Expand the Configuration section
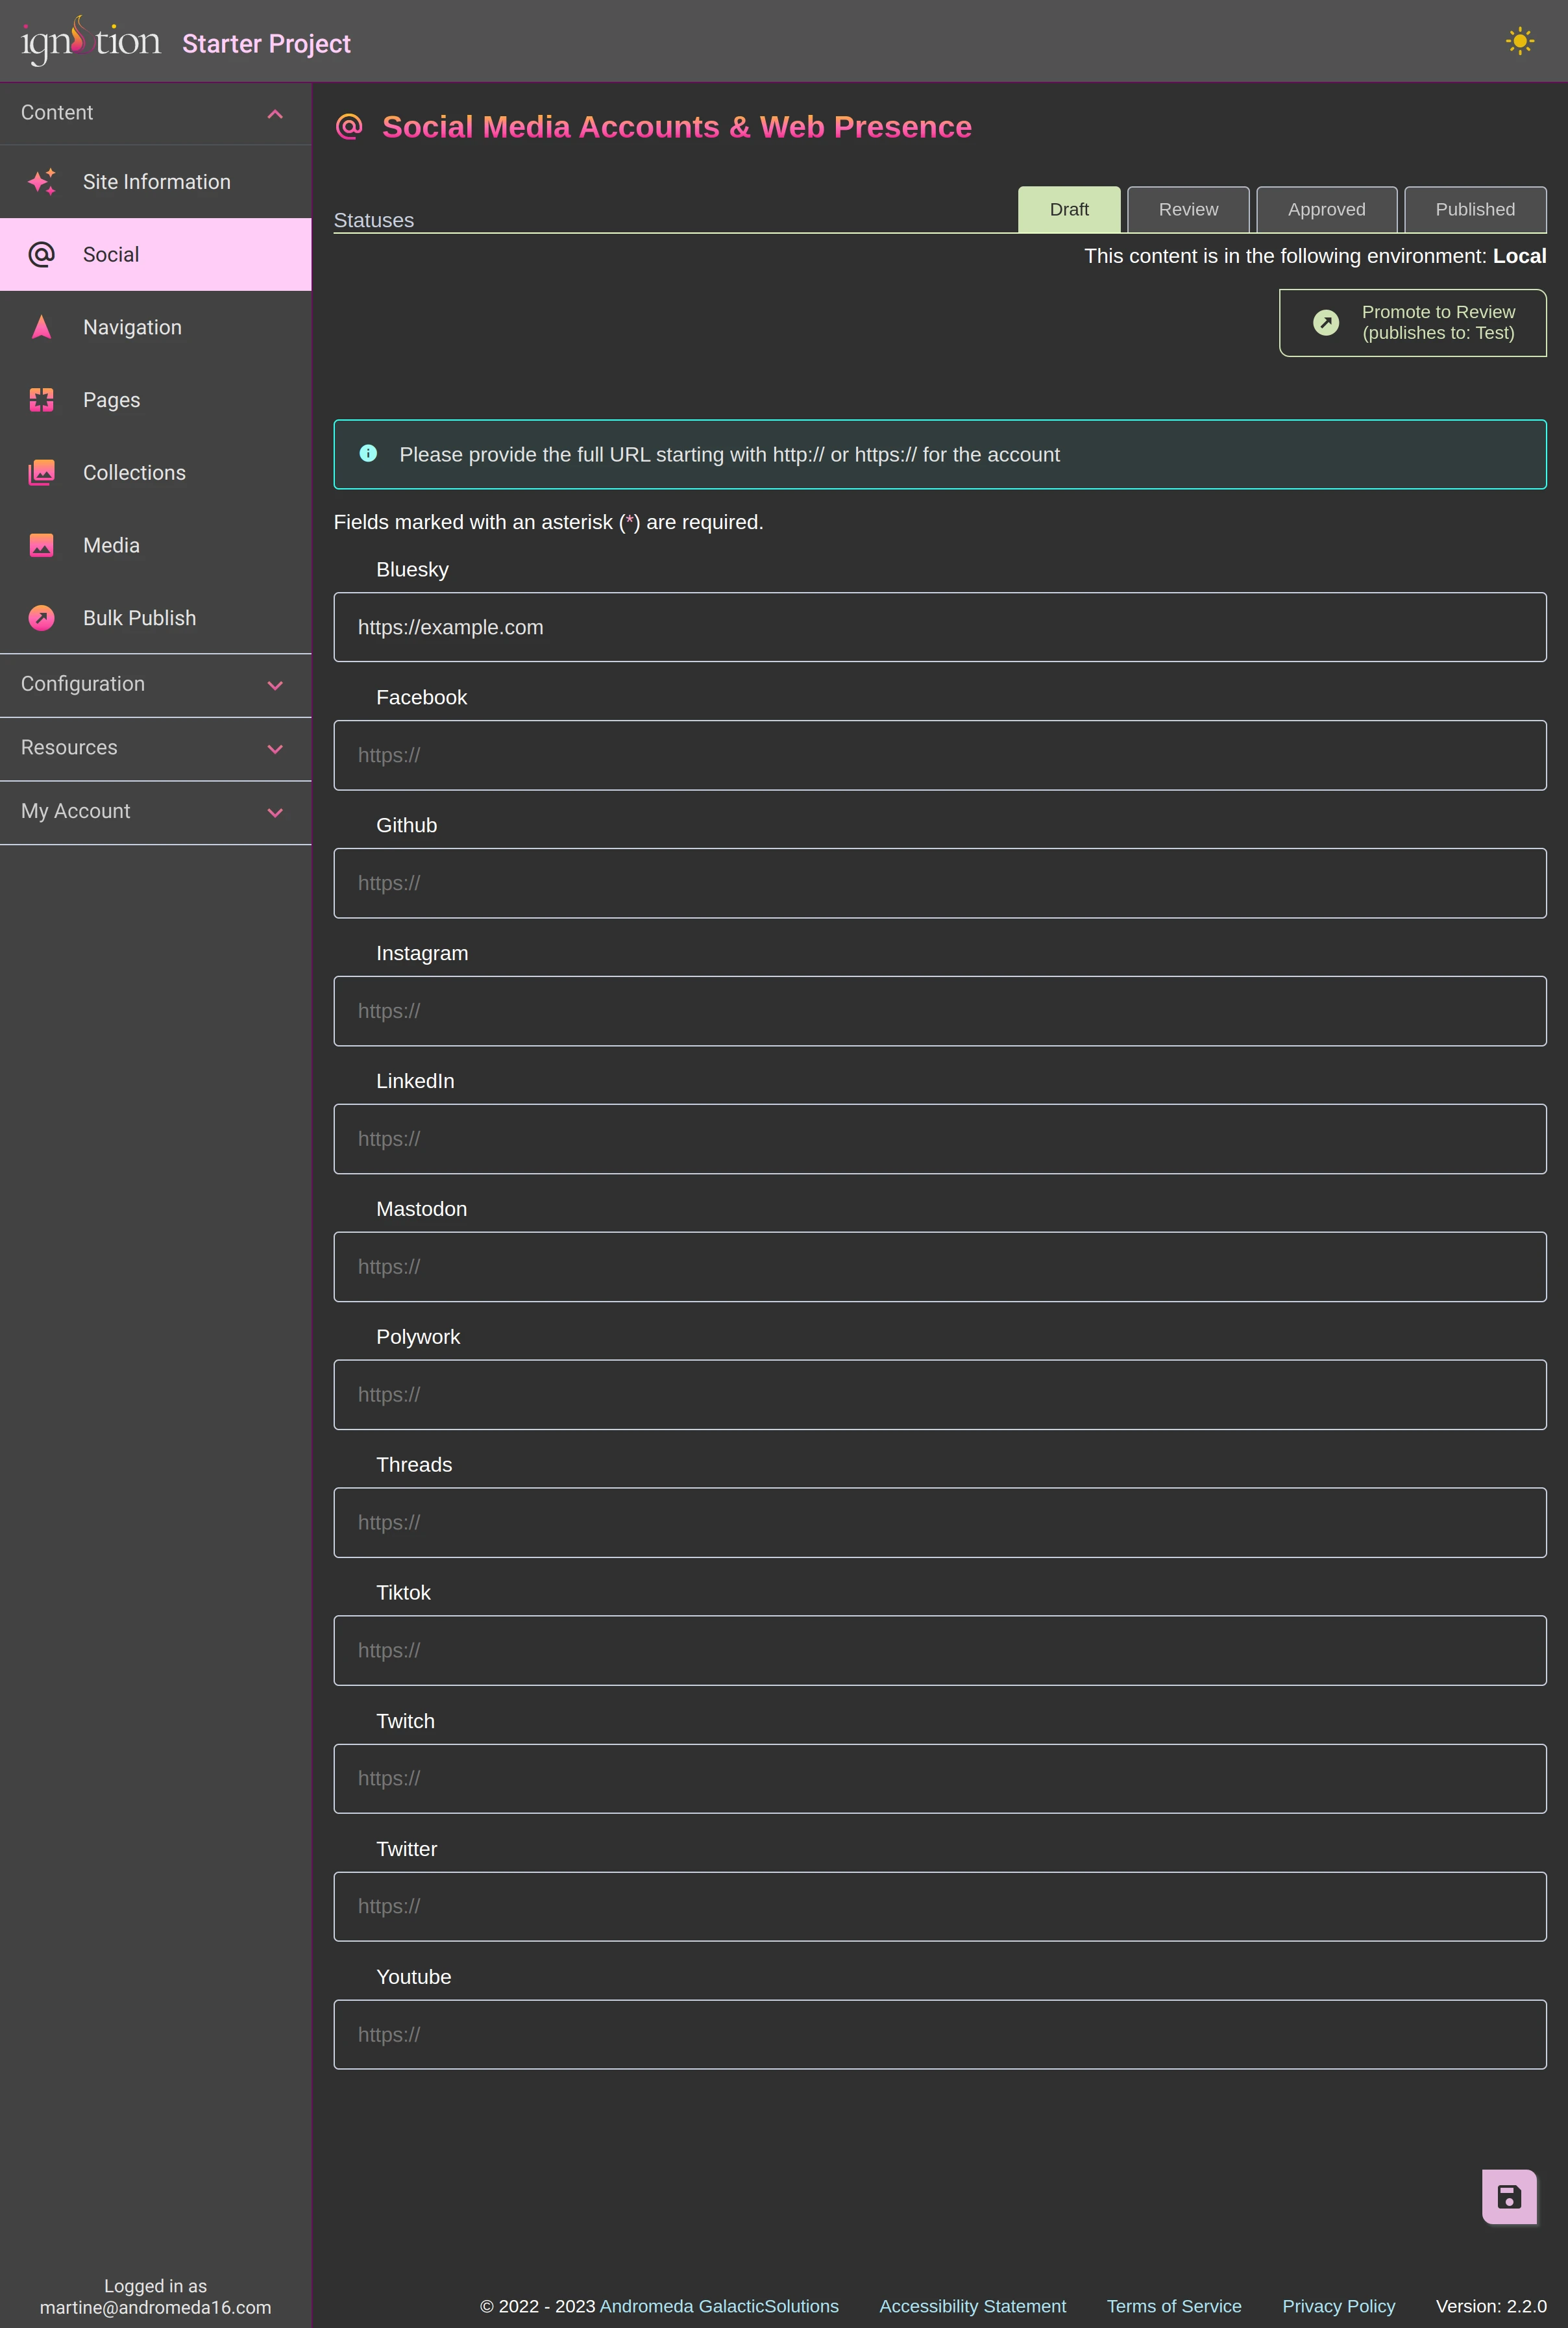1568x2328 pixels. tap(156, 685)
